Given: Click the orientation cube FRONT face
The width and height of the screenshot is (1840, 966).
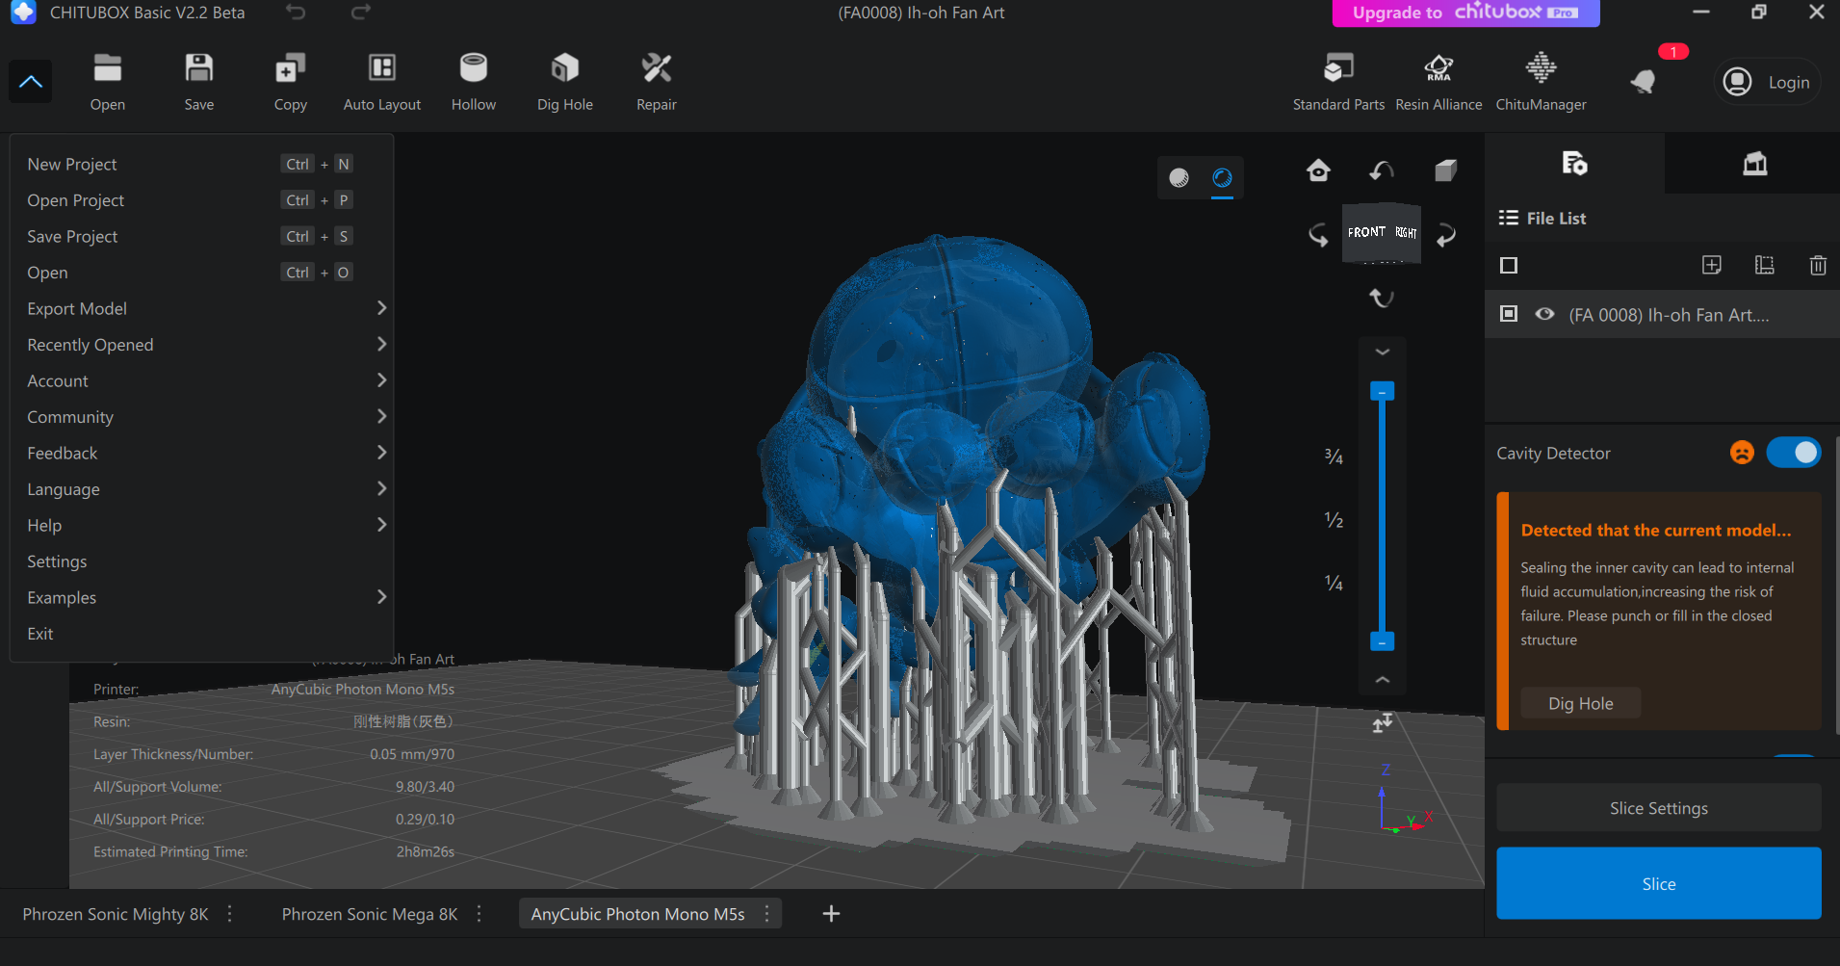Looking at the screenshot, I should 1365,232.
